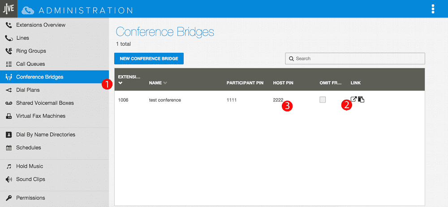Copy the conference link to clipboard
The width and height of the screenshot is (448, 207).
coord(361,99)
